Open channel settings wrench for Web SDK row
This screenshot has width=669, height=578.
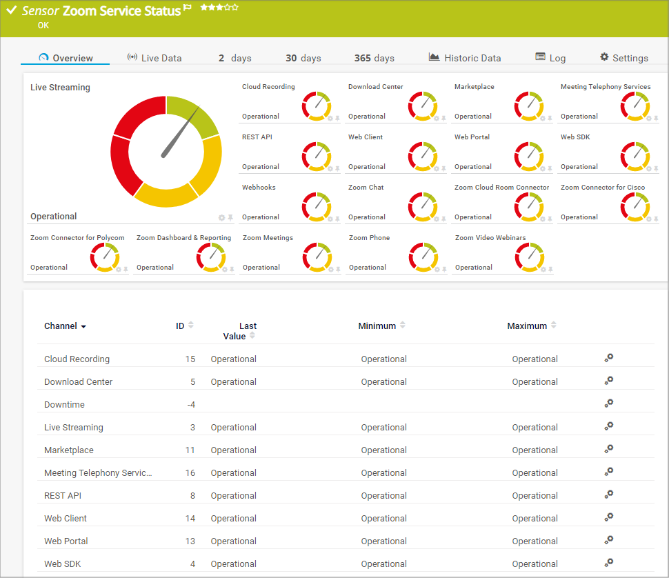point(608,562)
